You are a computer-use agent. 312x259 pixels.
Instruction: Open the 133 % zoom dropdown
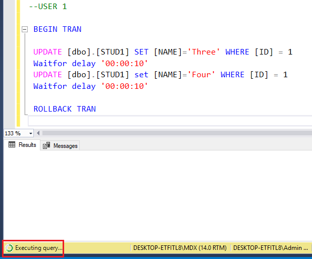click(x=31, y=133)
